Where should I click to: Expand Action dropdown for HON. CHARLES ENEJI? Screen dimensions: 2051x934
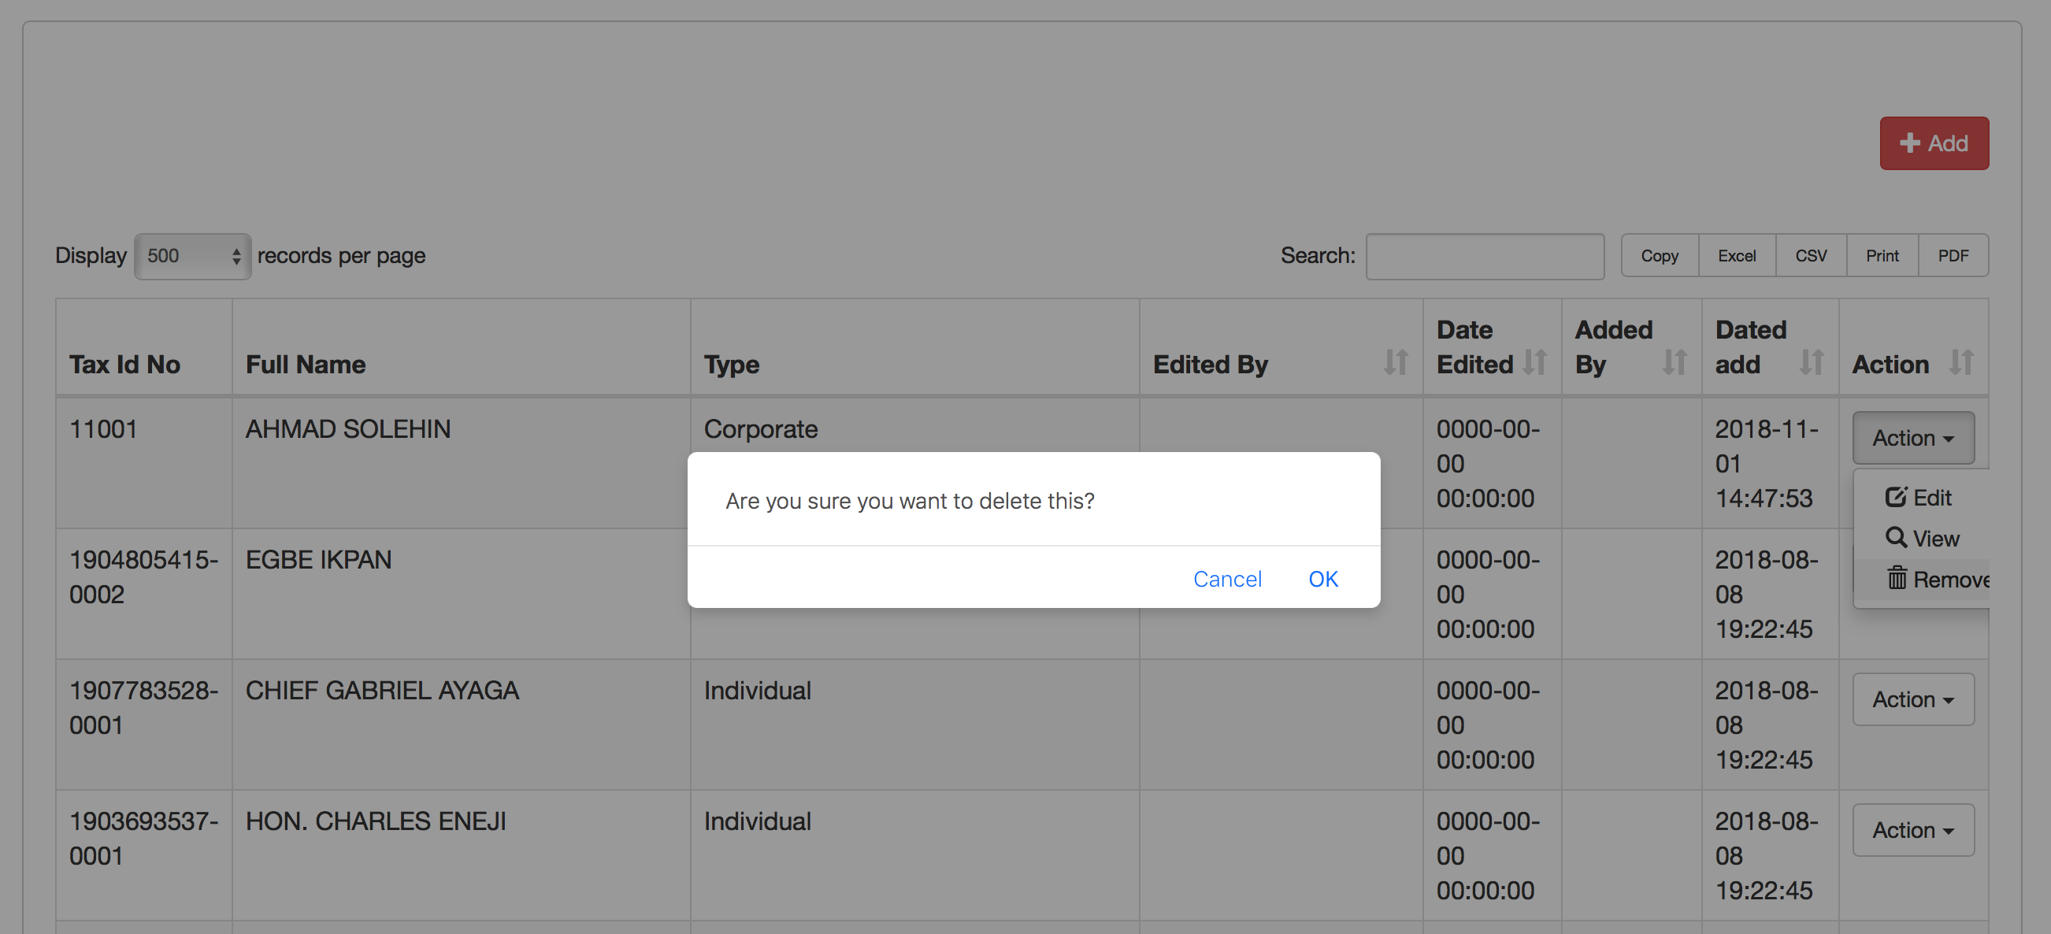click(x=1912, y=830)
